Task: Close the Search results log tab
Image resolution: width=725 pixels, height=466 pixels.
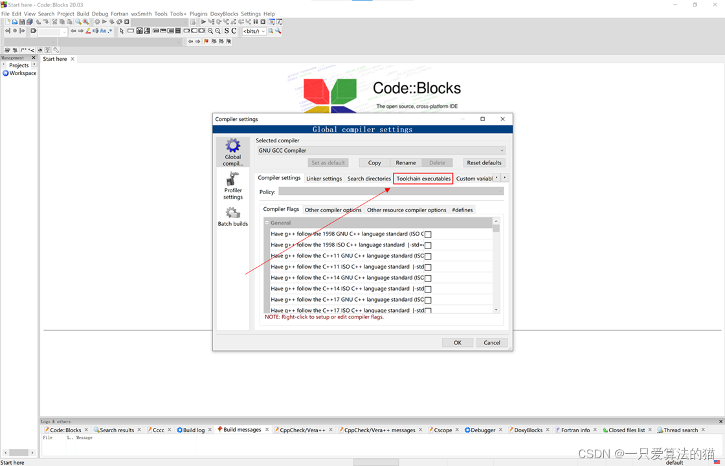Action: 139,430
